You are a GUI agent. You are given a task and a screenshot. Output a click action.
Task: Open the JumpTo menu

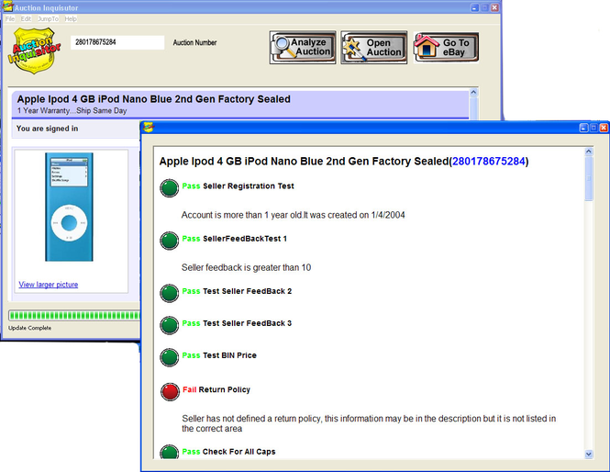pyautogui.click(x=48, y=18)
